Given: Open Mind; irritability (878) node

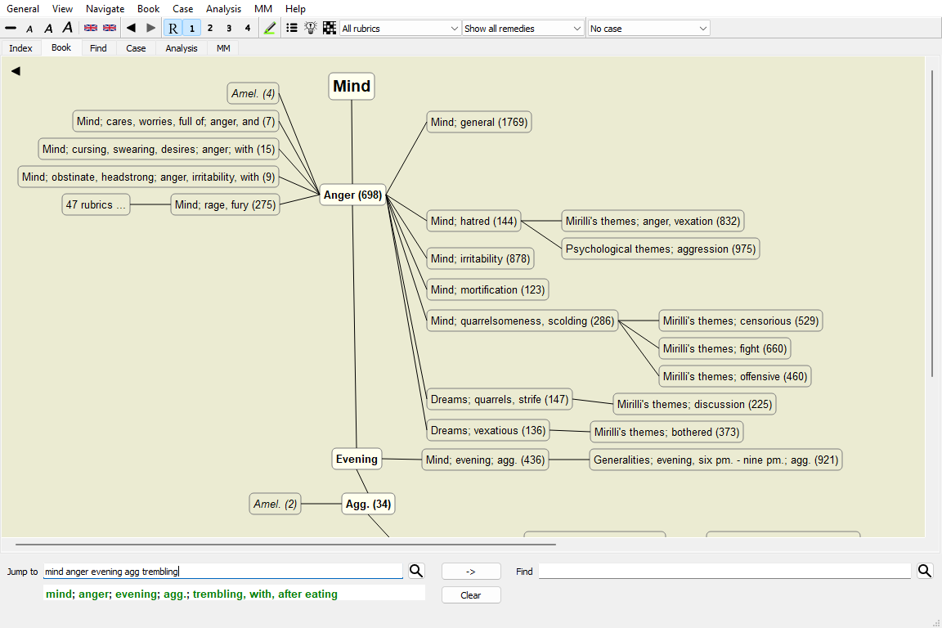Looking at the screenshot, I should coord(480,259).
